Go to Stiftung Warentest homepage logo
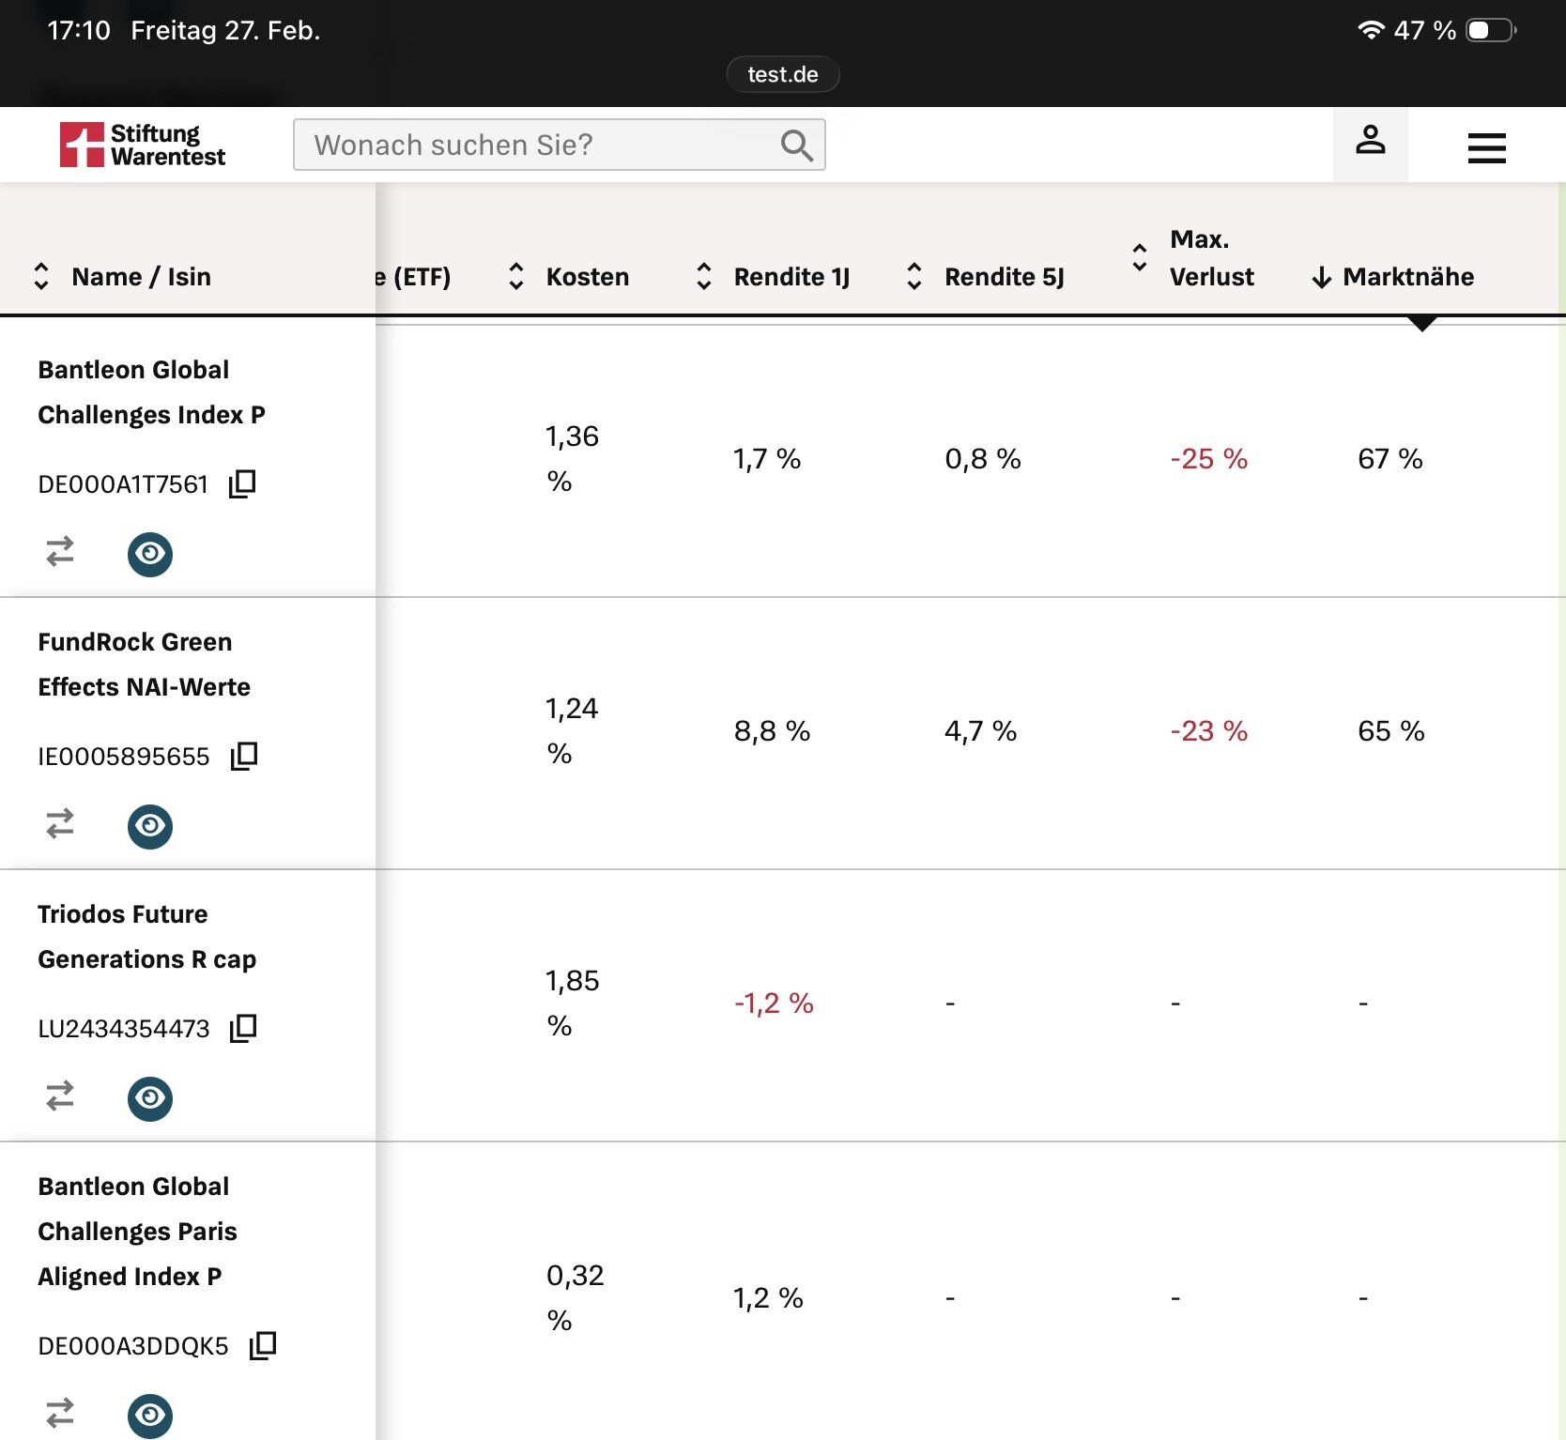The width and height of the screenshot is (1566, 1440). click(x=143, y=146)
